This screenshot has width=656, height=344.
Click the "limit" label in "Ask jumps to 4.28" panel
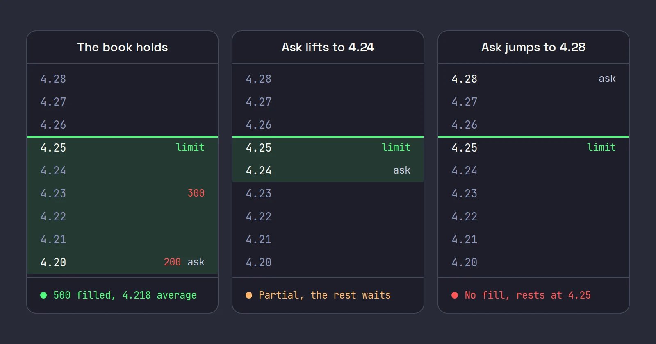[601, 147]
